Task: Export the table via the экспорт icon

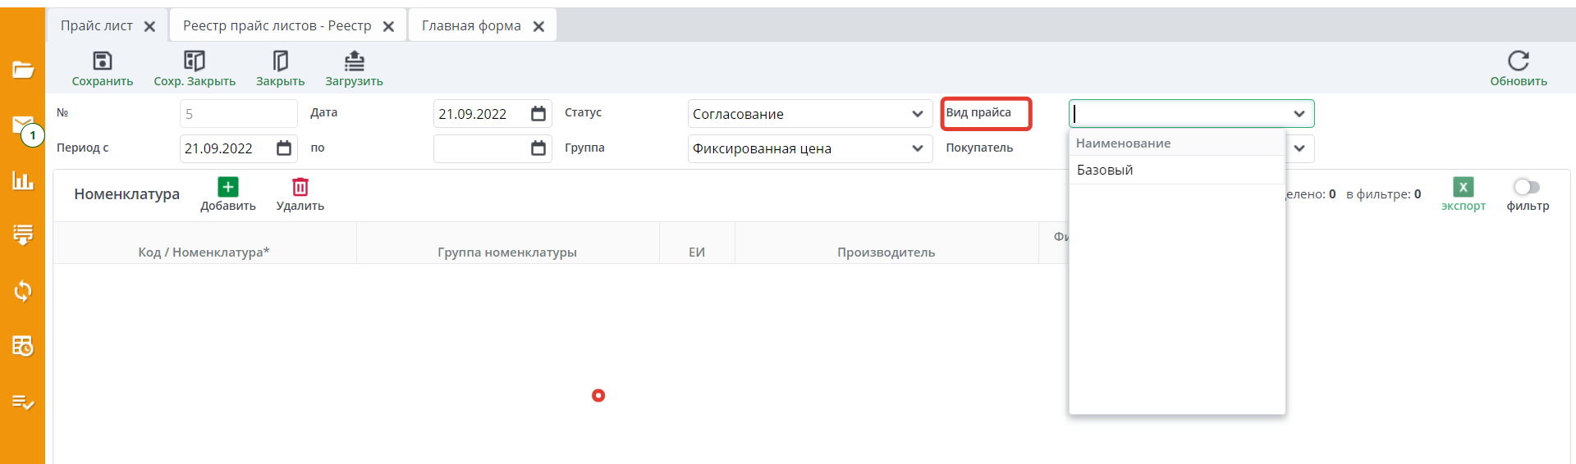Action: 1463,188
